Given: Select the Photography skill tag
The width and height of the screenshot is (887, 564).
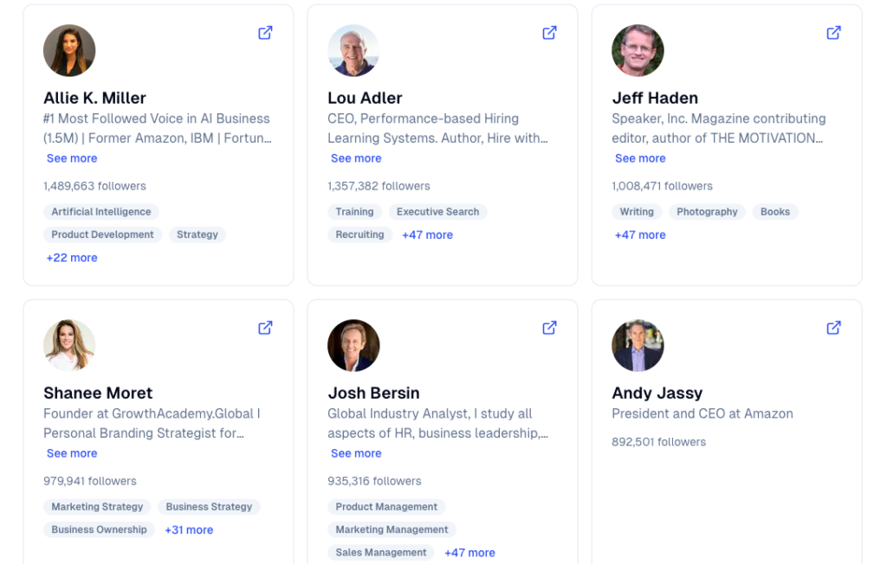Looking at the screenshot, I should click(707, 212).
